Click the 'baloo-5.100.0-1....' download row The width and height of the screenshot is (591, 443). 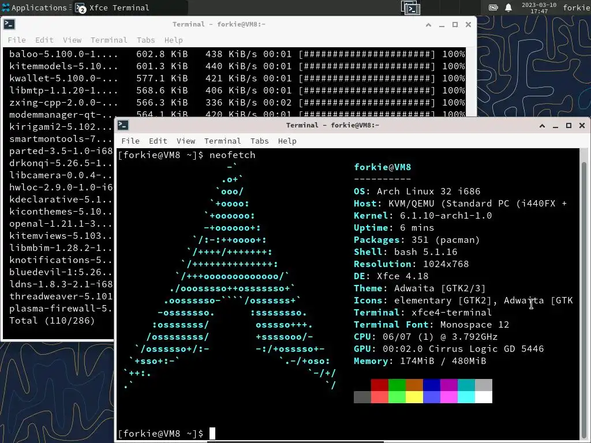click(237, 54)
